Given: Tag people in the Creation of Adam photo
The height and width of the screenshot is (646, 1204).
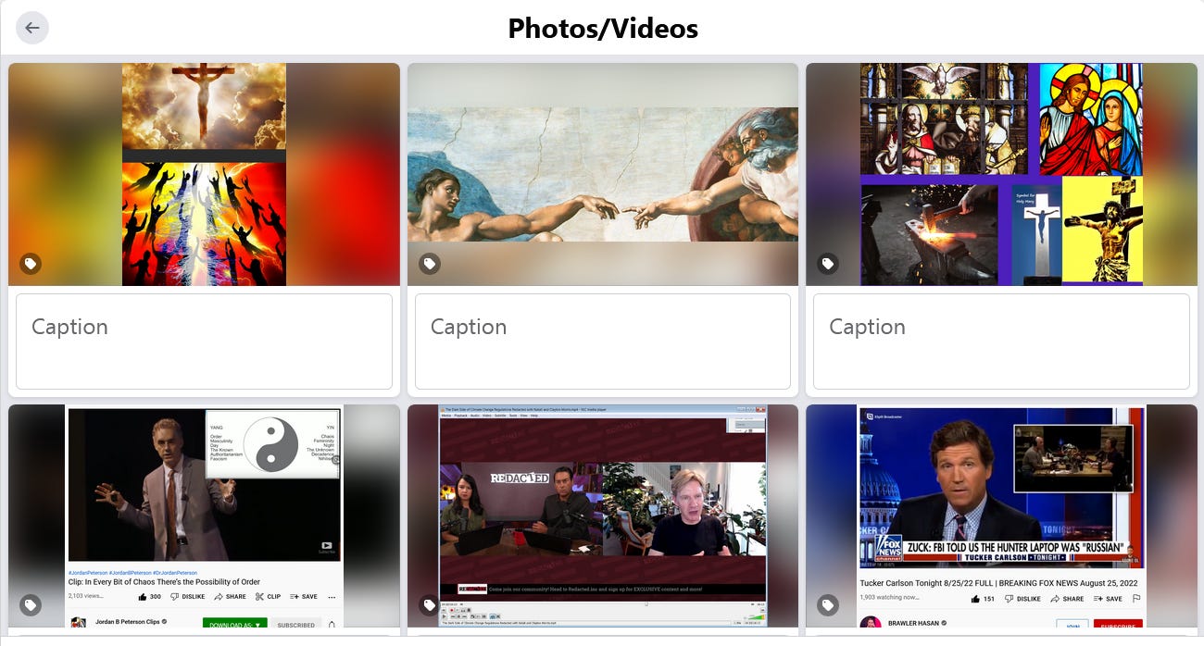Looking at the screenshot, I should [x=429, y=264].
